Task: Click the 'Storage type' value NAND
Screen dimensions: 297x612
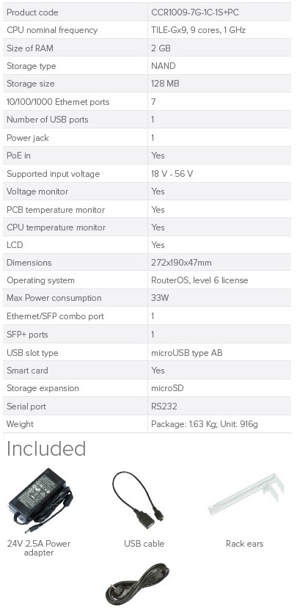Action: point(163,66)
